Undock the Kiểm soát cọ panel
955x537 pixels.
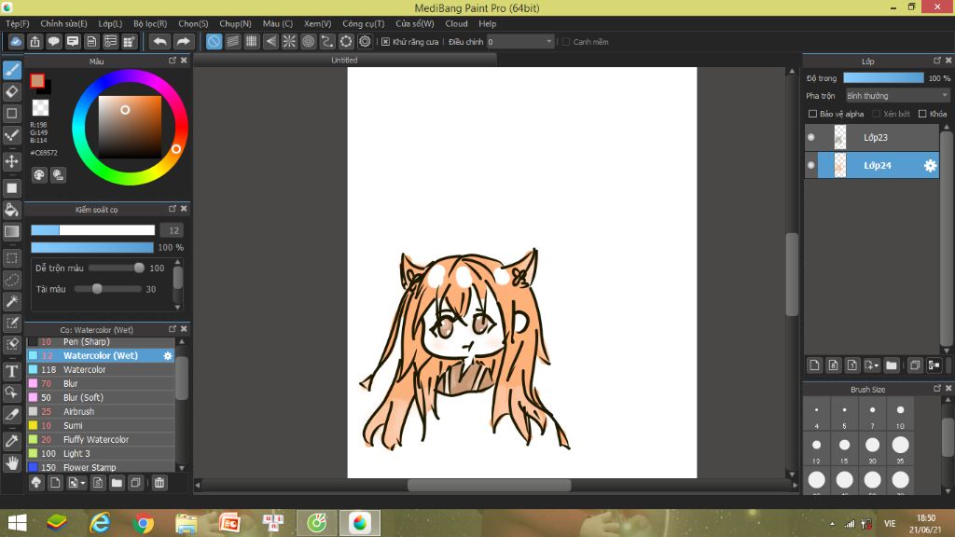click(173, 209)
